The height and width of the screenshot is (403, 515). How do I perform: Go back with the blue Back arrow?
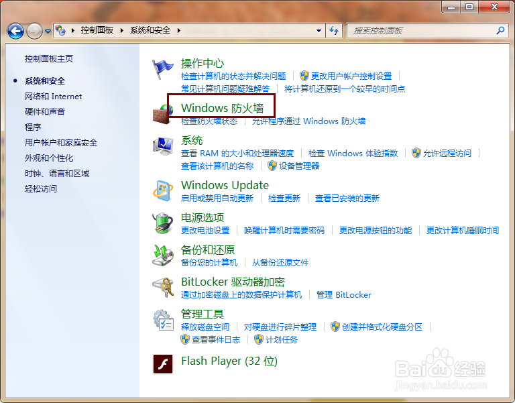[x=15, y=32]
